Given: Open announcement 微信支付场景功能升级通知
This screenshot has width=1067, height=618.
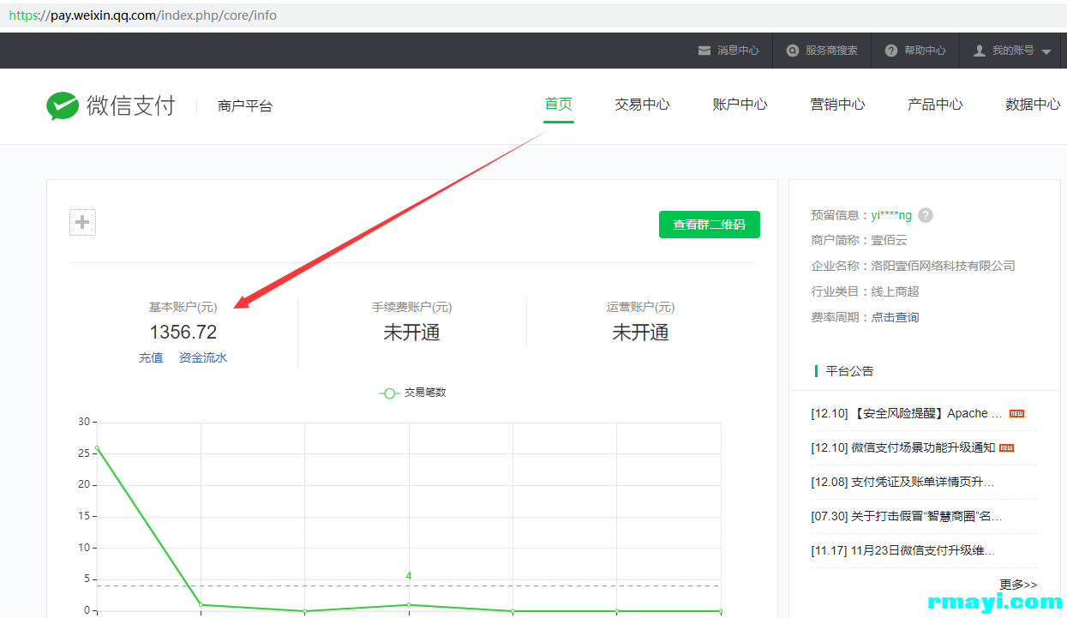Looking at the screenshot, I should click(x=903, y=447).
